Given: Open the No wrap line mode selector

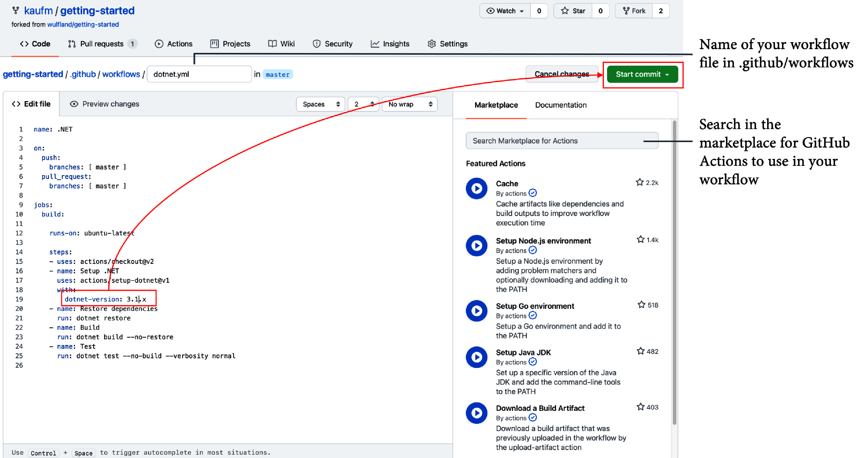Looking at the screenshot, I should coord(410,104).
